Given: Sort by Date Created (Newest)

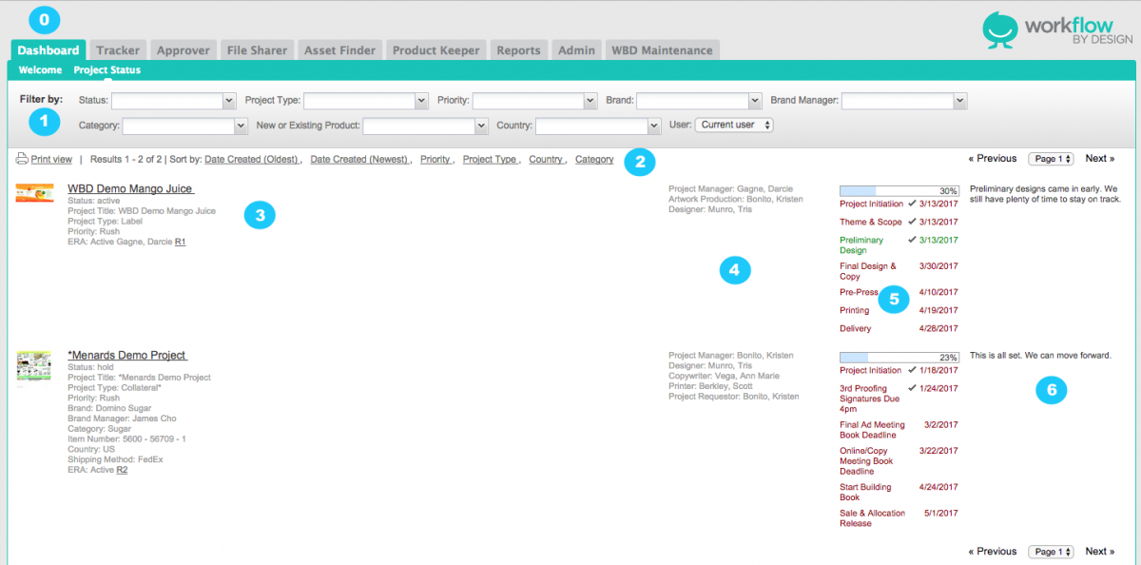Looking at the screenshot, I should point(359,160).
